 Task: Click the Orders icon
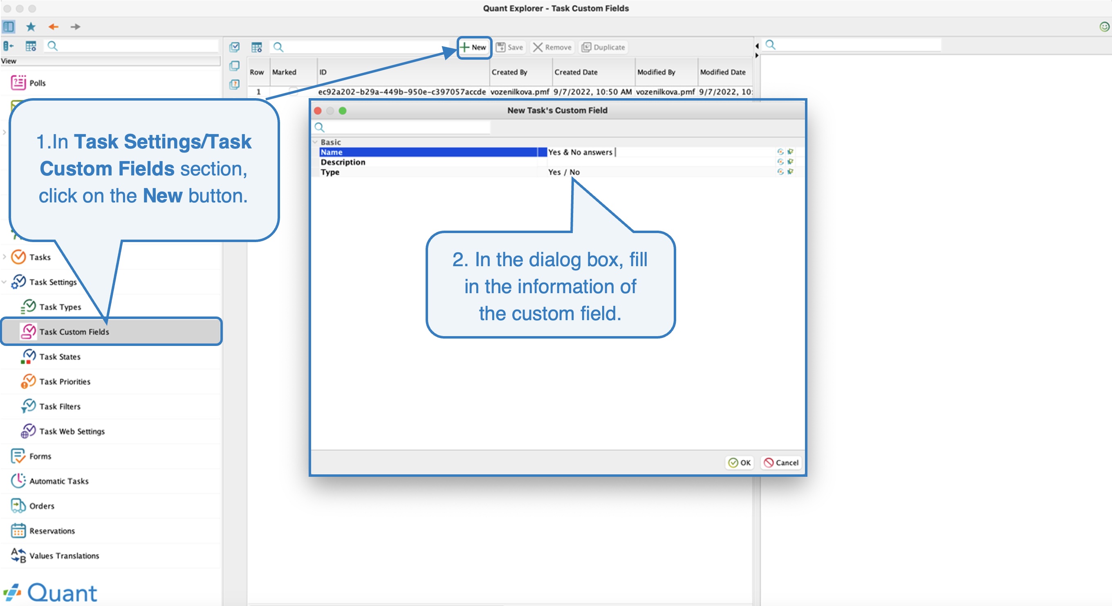point(18,506)
